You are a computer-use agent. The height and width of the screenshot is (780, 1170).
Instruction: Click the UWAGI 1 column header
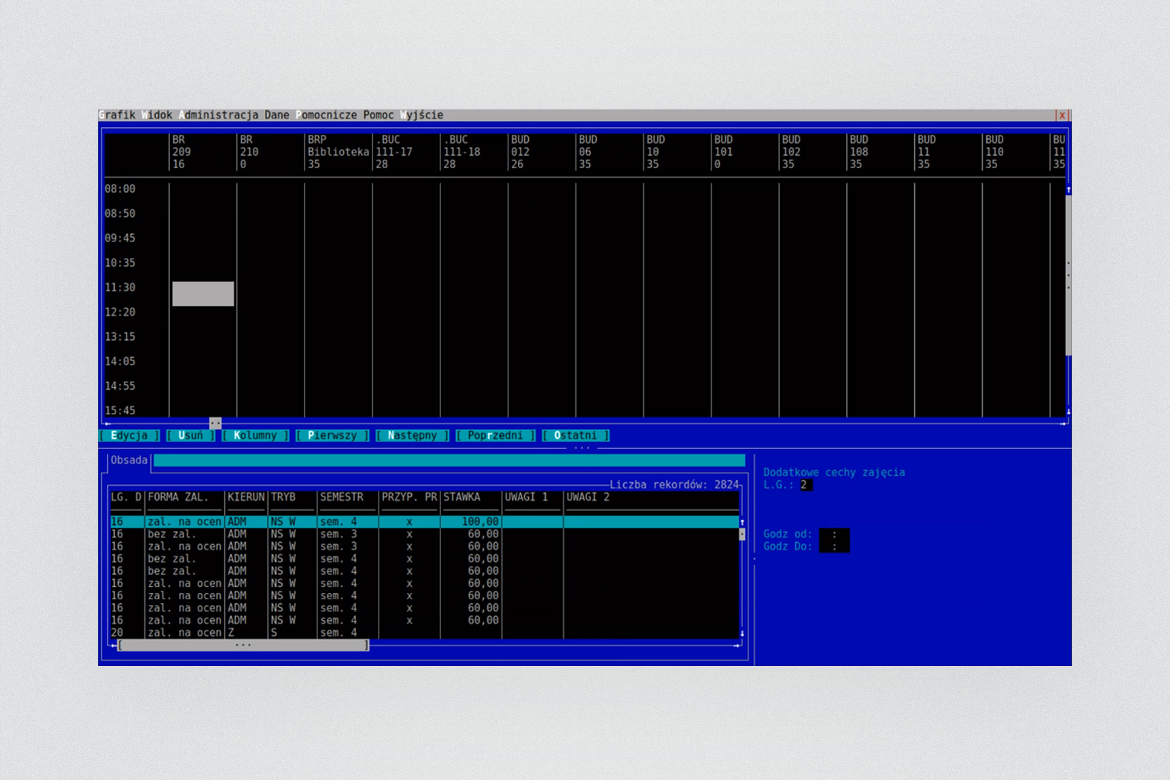pos(526,497)
